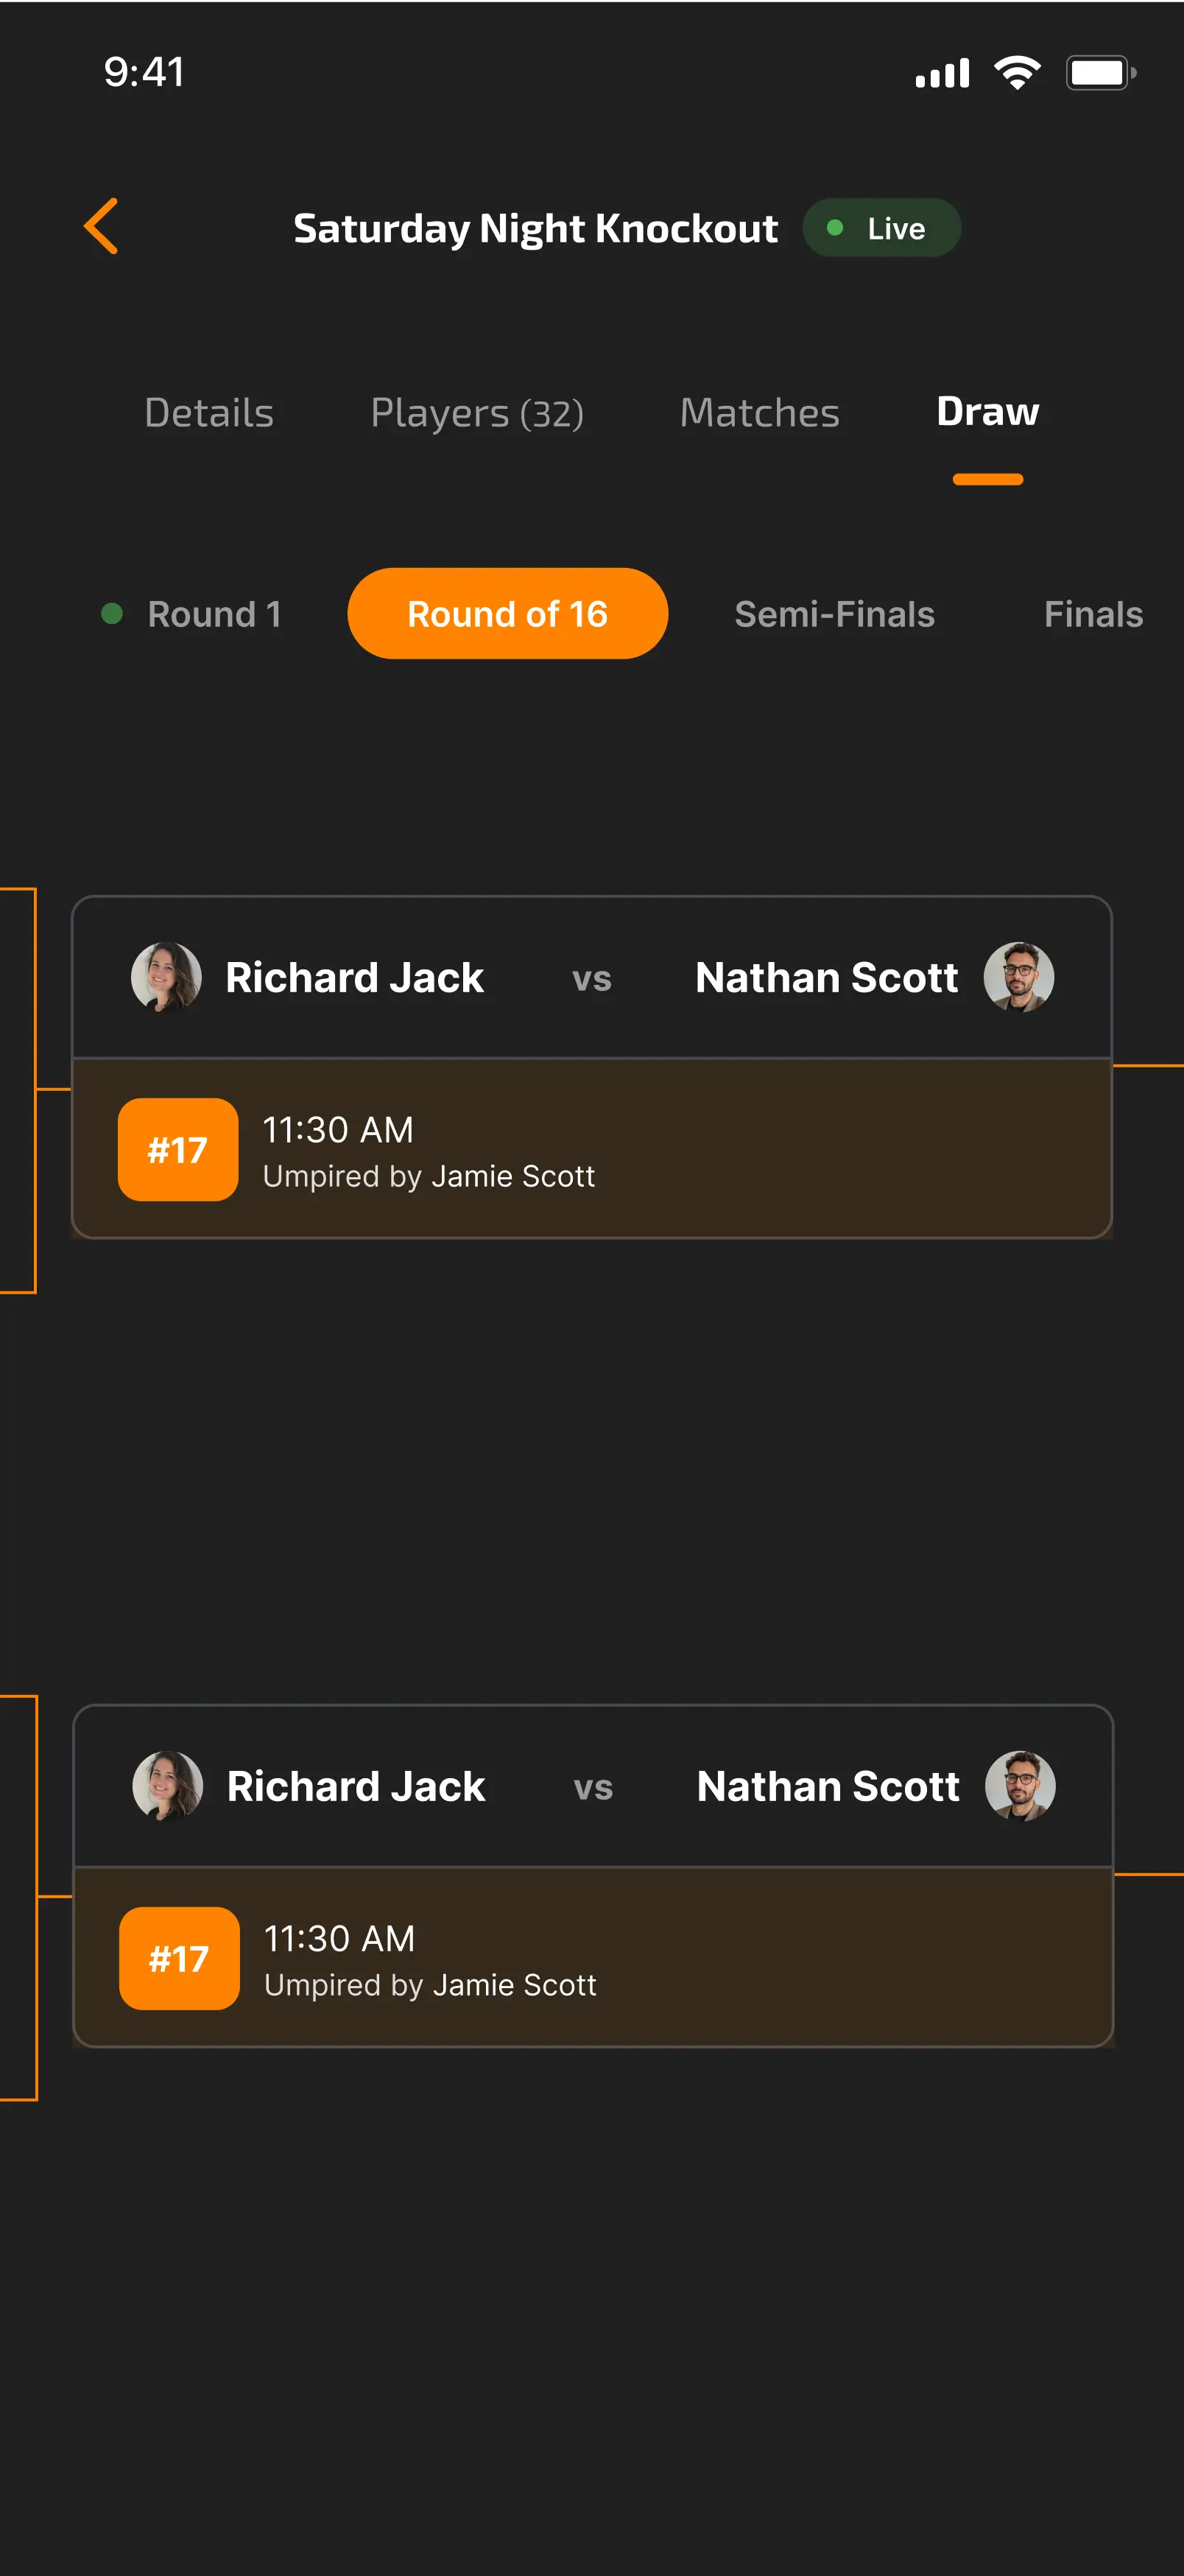Tap the Wi-Fi icon in status bar
This screenshot has width=1184, height=2576.
pyautogui.click(x=1017, y=71)
